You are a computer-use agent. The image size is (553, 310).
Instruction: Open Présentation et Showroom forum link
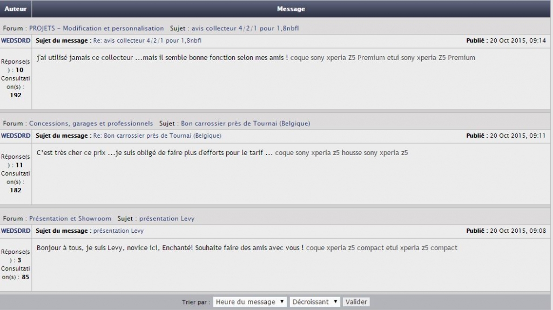click(70, 219)
